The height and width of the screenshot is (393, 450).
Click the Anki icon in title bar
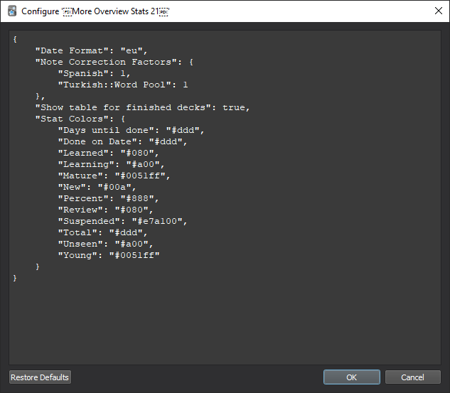(x=12, y=11)
